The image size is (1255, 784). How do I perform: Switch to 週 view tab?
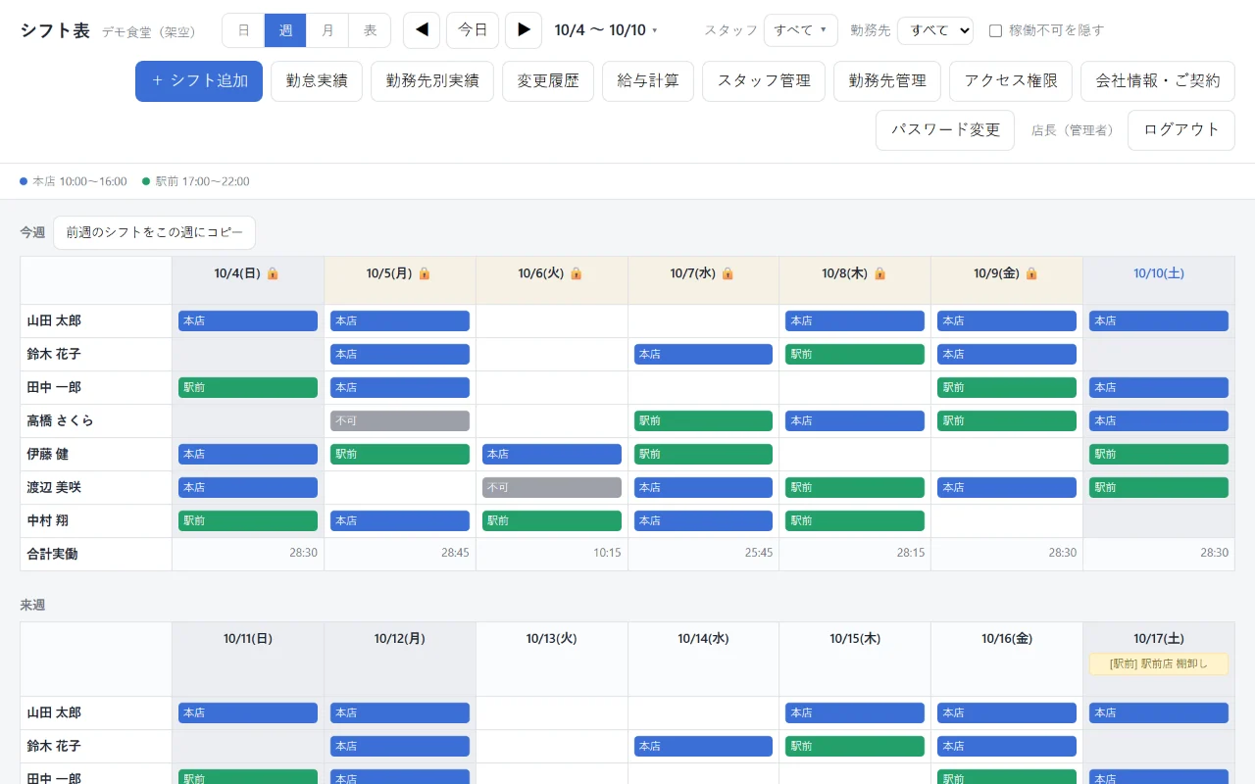[x=285, y=30]
